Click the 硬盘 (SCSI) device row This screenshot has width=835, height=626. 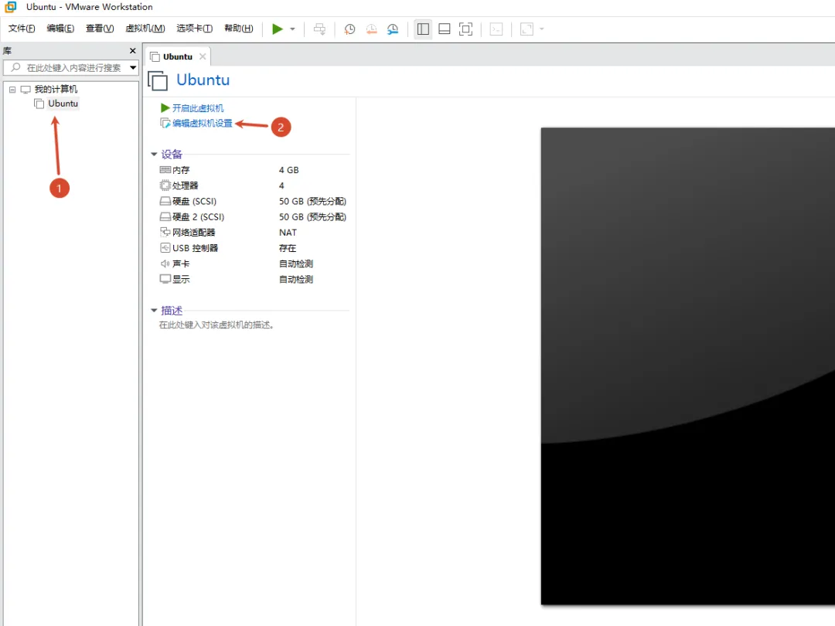point(254,201)
